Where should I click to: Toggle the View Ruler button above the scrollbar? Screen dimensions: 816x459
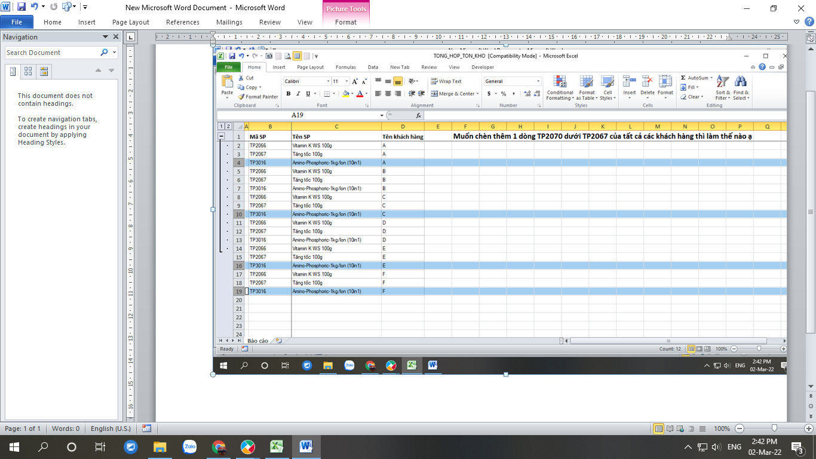click(x=811, y=38)
